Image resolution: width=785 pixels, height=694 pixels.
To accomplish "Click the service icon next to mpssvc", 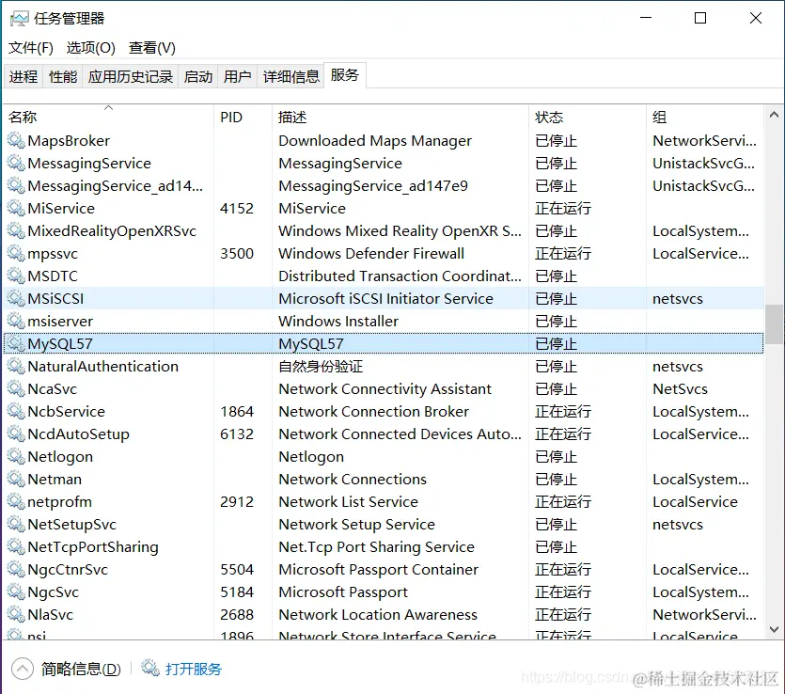I will (x=16, y=253).
